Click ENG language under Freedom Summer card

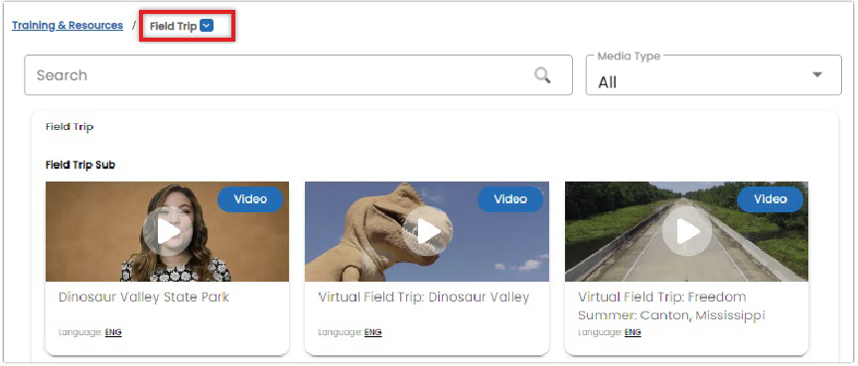click(633, 332)
